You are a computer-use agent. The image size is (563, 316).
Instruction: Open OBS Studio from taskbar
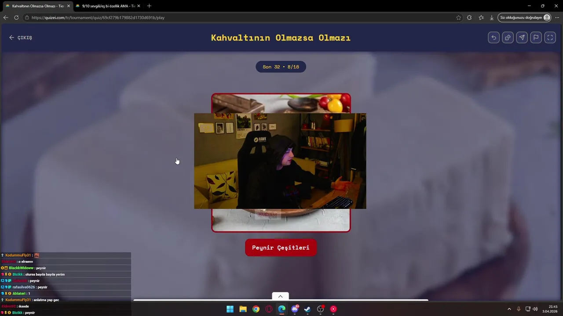(321, 309)
